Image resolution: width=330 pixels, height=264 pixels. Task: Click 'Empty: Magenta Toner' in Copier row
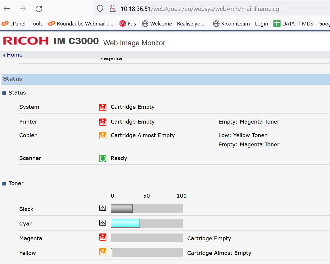[x=249, y=144]
